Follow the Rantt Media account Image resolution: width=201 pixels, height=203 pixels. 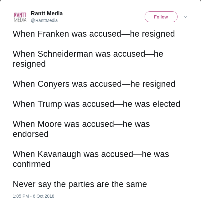161,17
